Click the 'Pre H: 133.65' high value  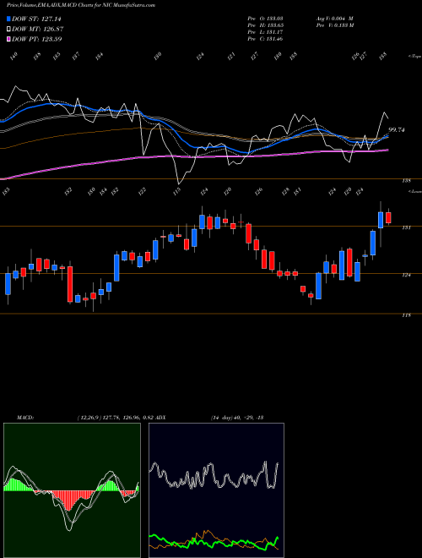(x=265, y=25)
